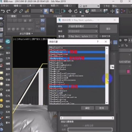The image size is (132, 132).
Task: Click the [VRayCam001] viewport label
Action: pos(24,39)
